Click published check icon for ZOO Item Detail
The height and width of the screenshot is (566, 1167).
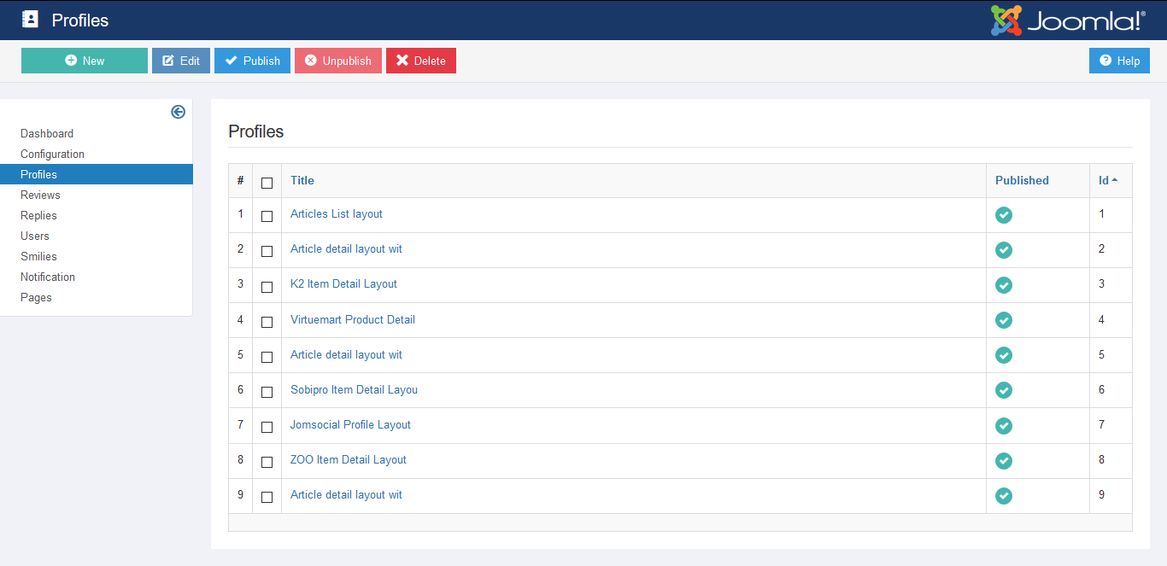click(x=1004, y=460)
